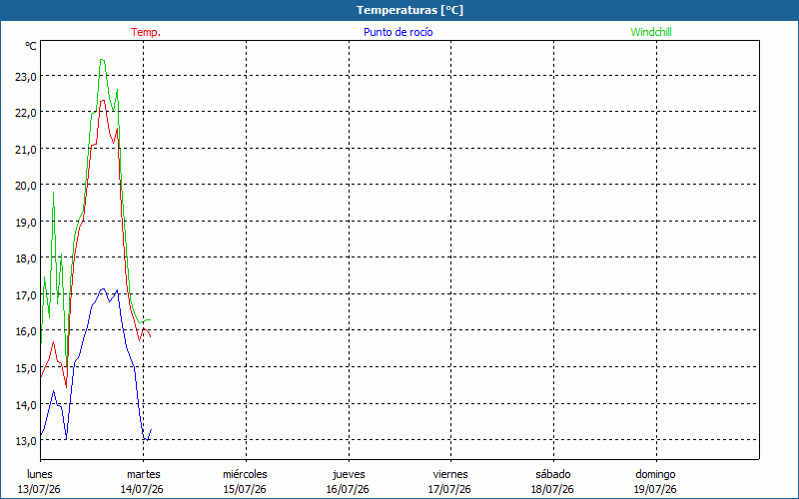Viewport: 799px width, 499px height.
Task: Click the '16/07/26' date label
Action: click(348, 489)
